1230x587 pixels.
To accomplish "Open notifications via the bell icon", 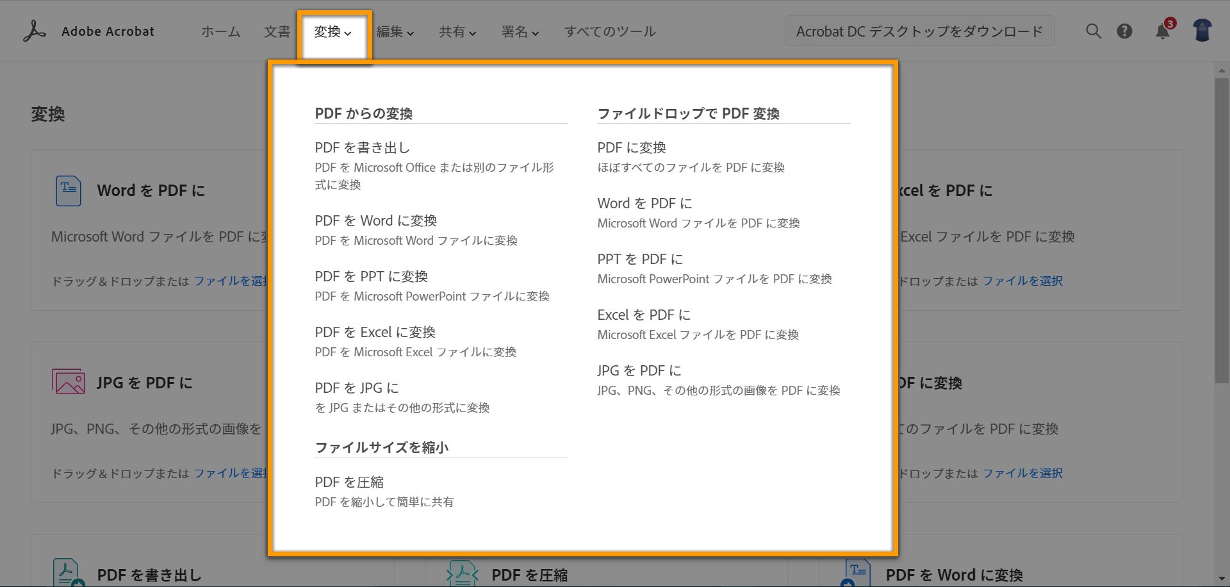I will (1161, 31).
